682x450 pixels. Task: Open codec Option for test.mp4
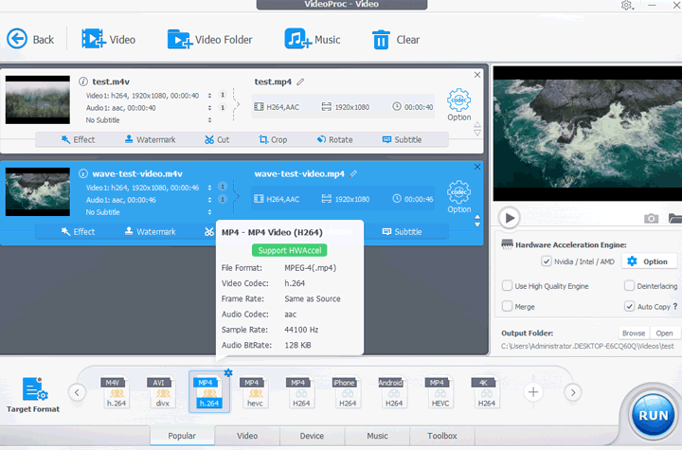point(458,105)
